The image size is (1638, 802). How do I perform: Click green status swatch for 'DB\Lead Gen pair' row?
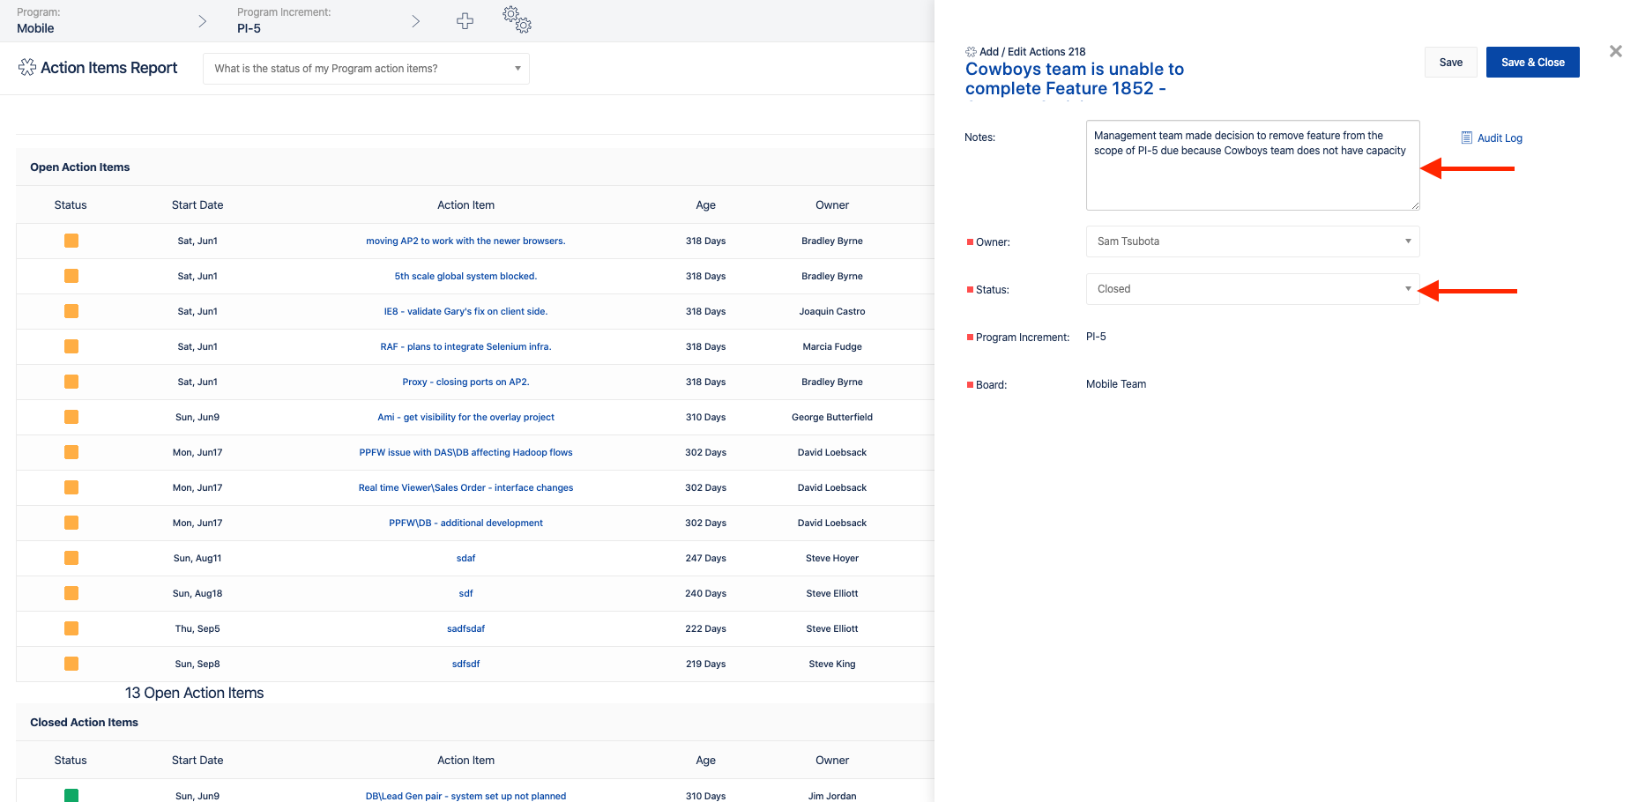pos(71,795)
